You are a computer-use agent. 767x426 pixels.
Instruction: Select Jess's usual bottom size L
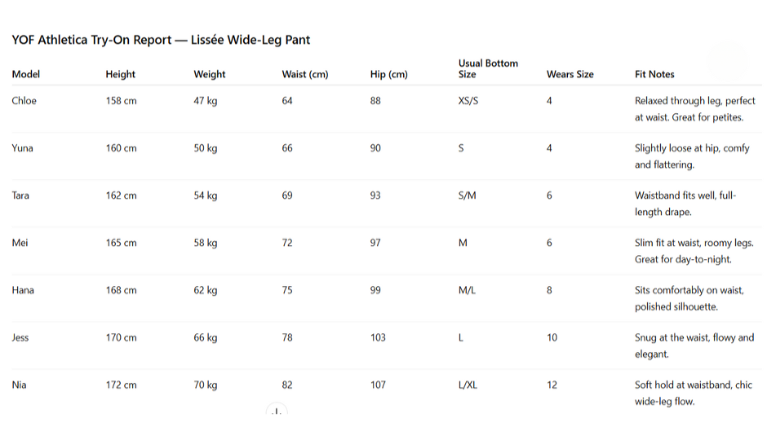pos(461,337)
